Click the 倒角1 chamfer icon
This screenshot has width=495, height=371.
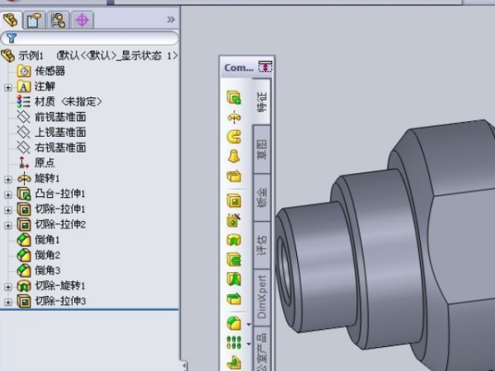(24, 240)
